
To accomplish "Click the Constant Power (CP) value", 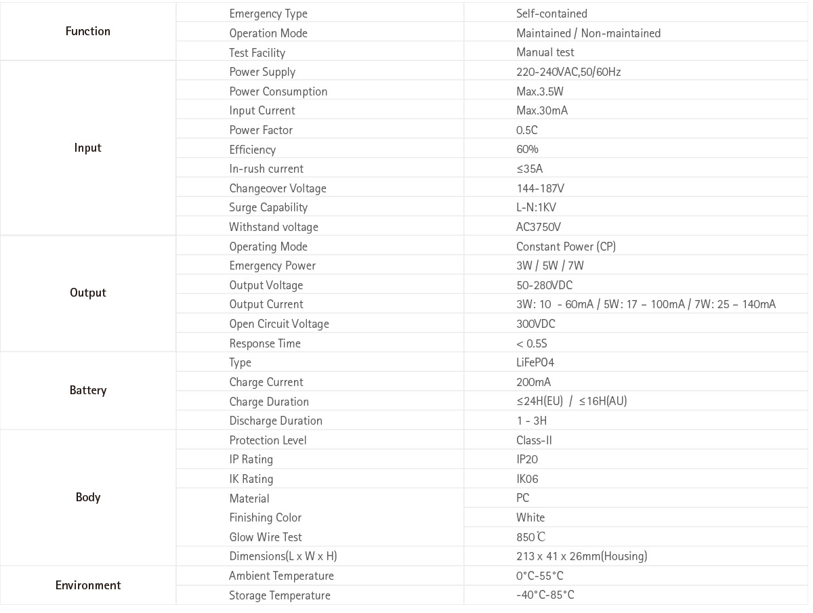I will point(566,247).
